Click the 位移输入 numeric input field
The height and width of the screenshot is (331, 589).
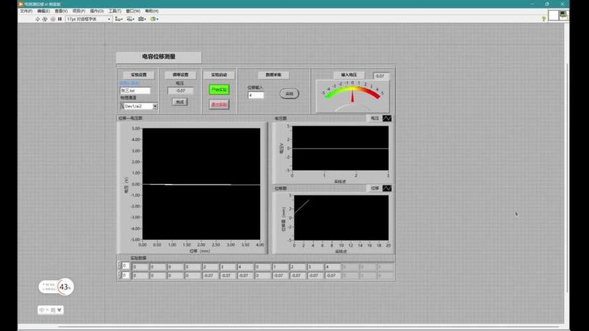pos(256,95)
